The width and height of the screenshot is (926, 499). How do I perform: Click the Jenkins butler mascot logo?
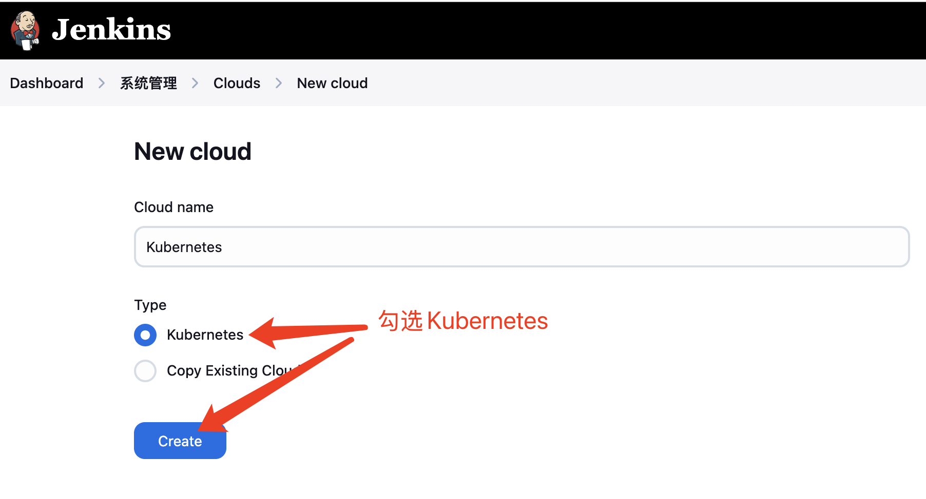25,30
